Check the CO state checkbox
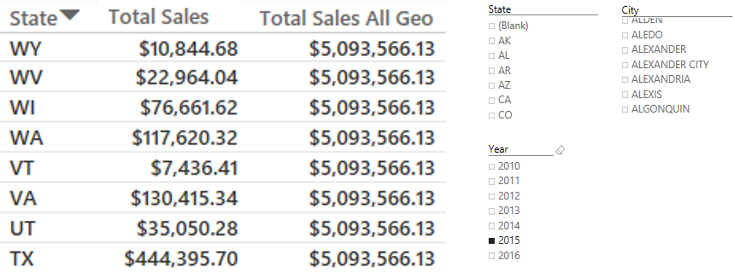The image size is (735, 272). [492, 116]
